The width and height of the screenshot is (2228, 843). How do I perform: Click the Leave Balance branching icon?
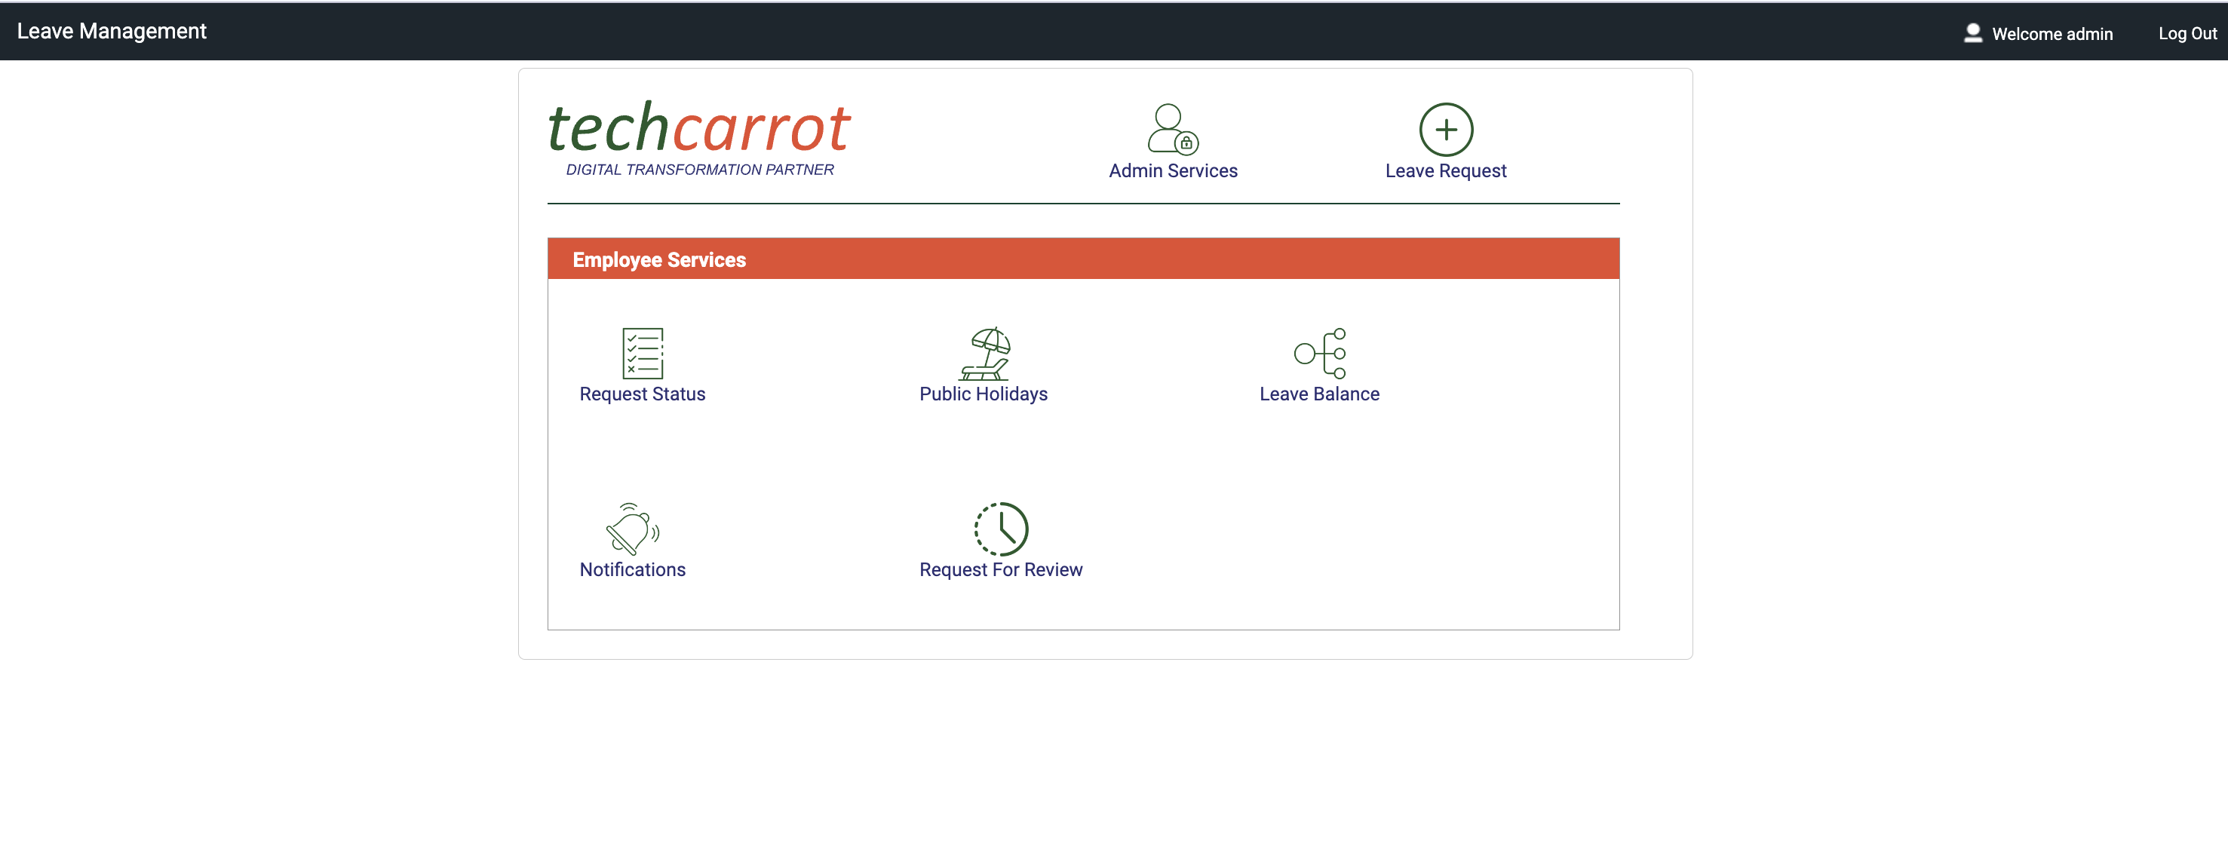[x=1320, y=353]
